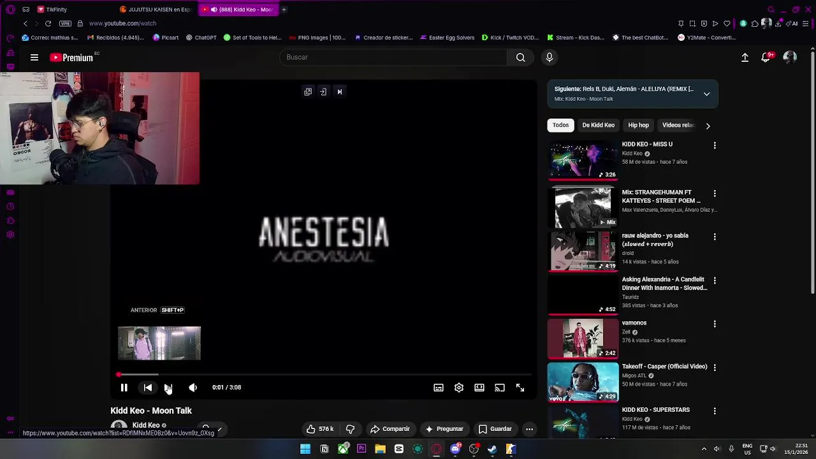This screenshot has width=816, height=459.
Task: Open YouTube notifications bell
Action: (x=766, y=57)
